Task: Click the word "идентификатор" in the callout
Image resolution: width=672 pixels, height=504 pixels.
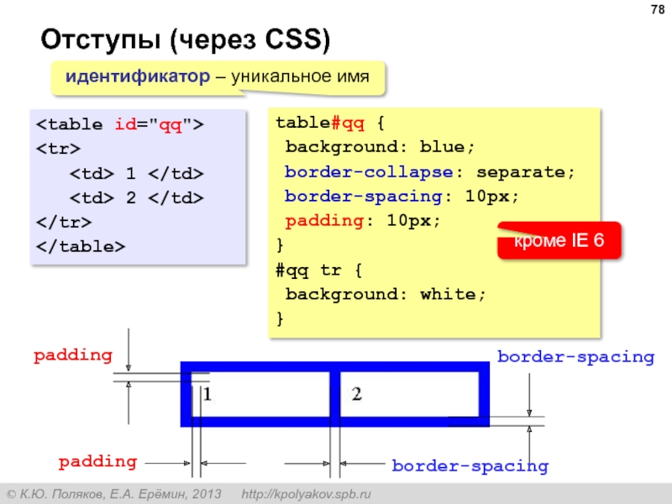Action: point(138,76)
